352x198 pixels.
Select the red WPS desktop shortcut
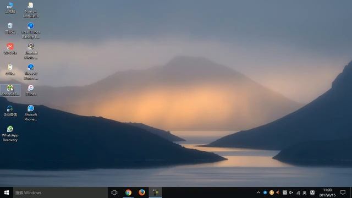click(x=10, y=49)
